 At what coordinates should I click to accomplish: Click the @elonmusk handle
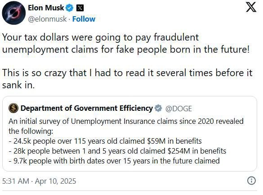click(47, 19)
